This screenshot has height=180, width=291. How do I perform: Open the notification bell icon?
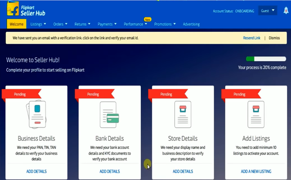pyautogui.click(x=286, y=11)
